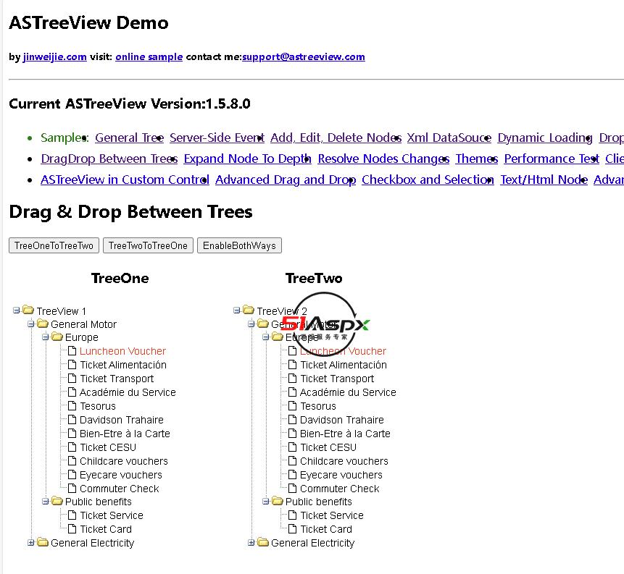Click TreeOne's Public benefits folder icon
The width and height of the screenshot is (624, 574).
click(x=57, y=501)
